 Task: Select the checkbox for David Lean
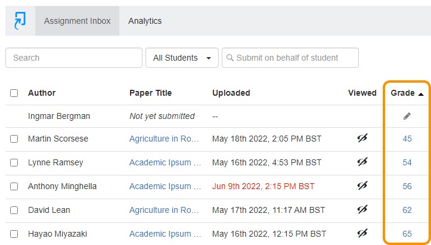click(14, 210)
